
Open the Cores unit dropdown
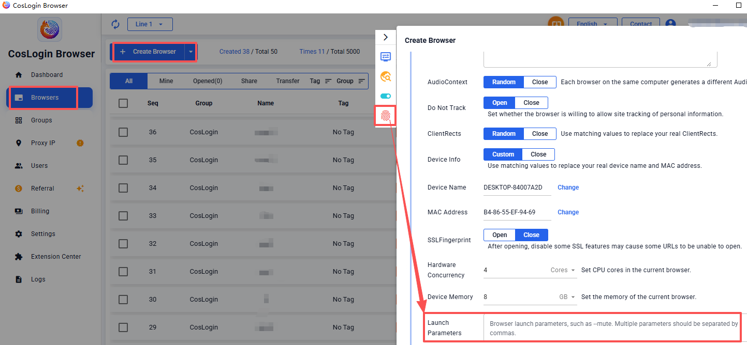pos(563,270)
